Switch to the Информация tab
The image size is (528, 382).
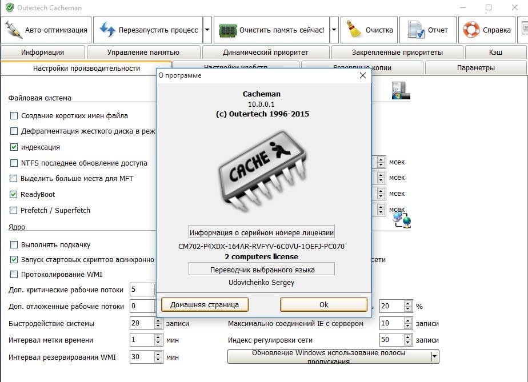pos(43,52)
